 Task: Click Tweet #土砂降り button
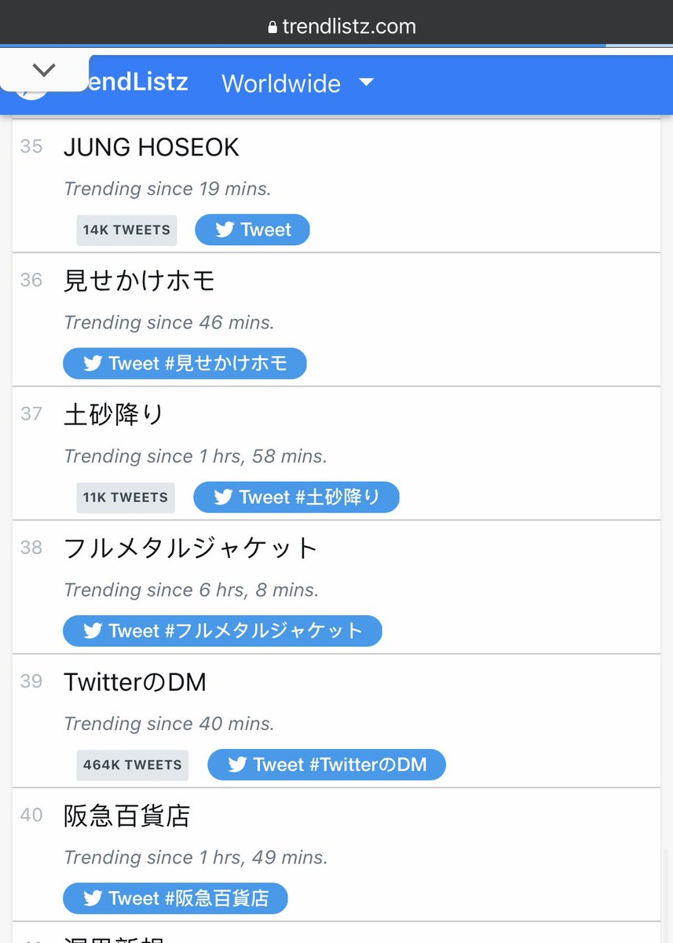pos(296,497)
